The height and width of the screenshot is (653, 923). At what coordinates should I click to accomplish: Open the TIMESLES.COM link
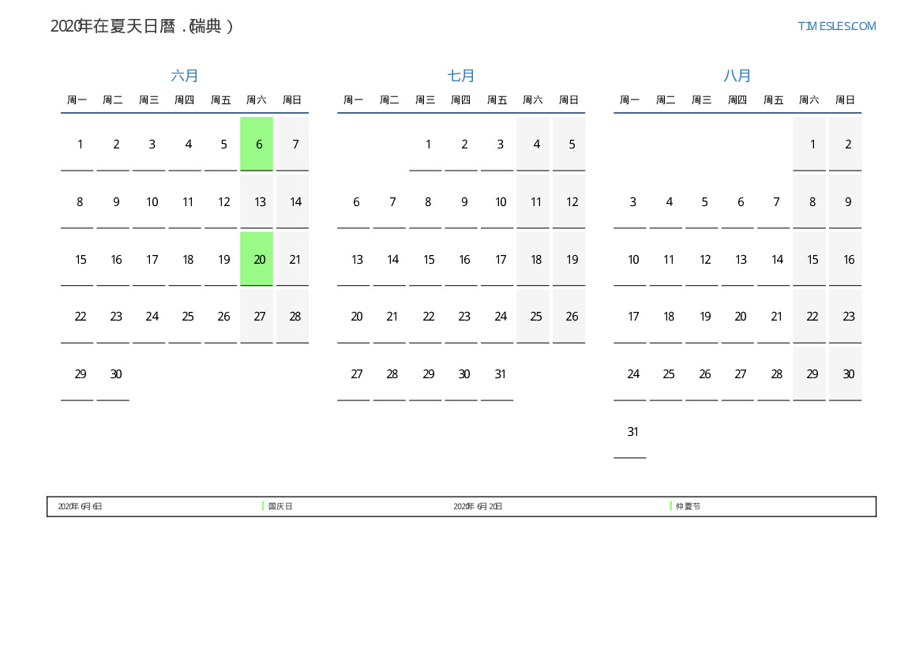tap(836, 26)
